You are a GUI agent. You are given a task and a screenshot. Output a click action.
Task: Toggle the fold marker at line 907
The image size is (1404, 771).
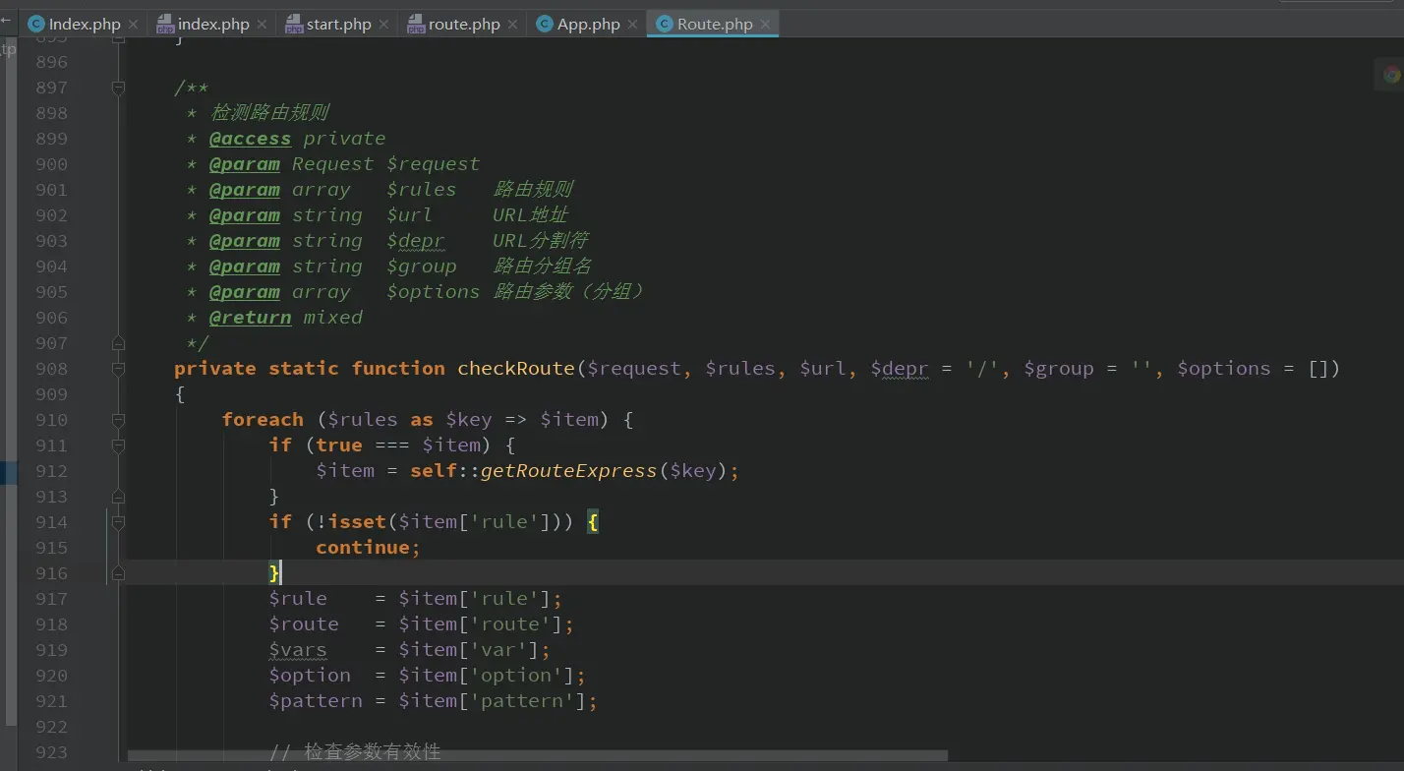(x=119, y=343)
